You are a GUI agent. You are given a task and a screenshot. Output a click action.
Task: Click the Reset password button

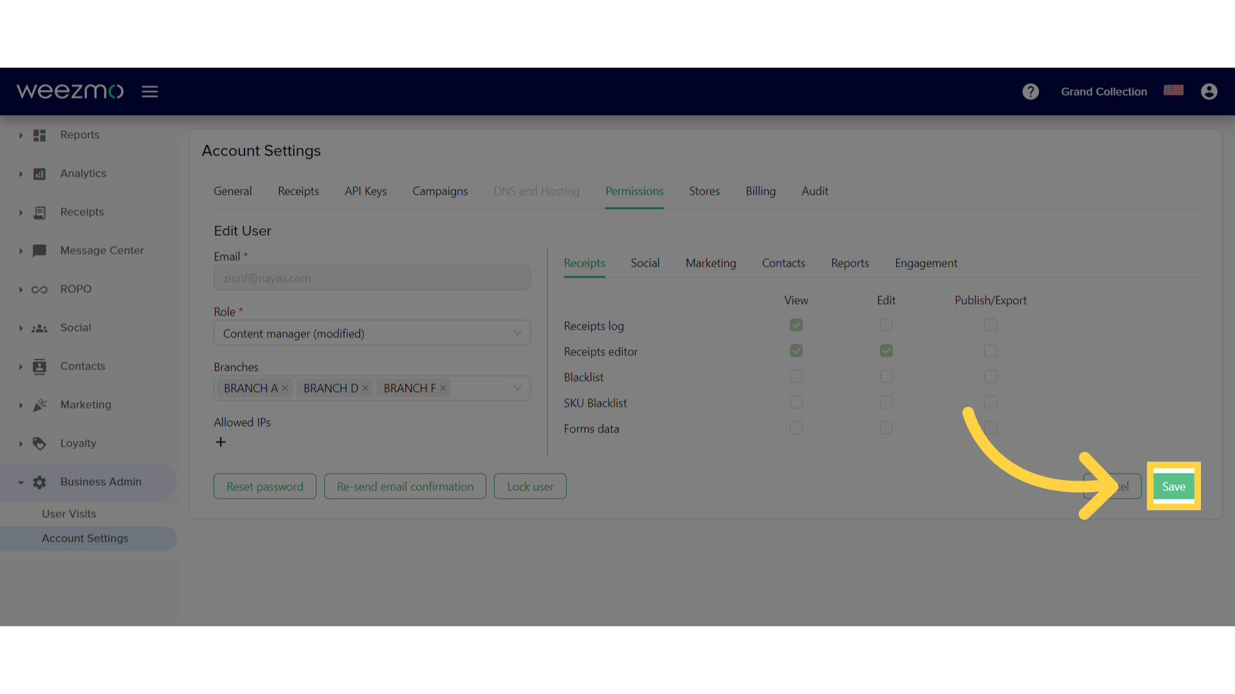pyautogui.click(x=265, y=486)
